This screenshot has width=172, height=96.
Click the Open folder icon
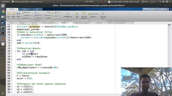[x=13, y=13]
